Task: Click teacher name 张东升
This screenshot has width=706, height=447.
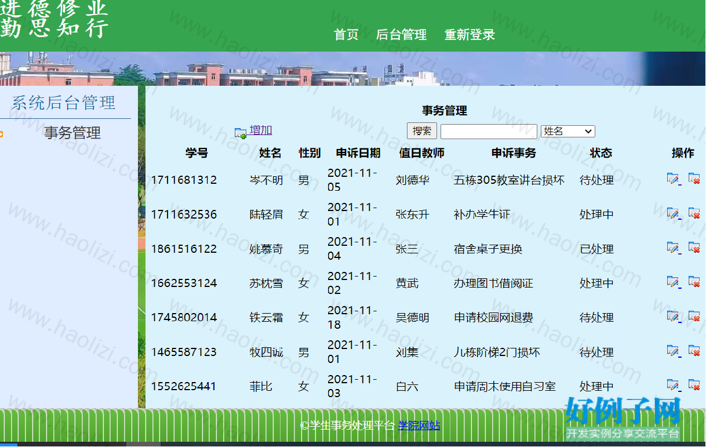Action: (413, 215)
